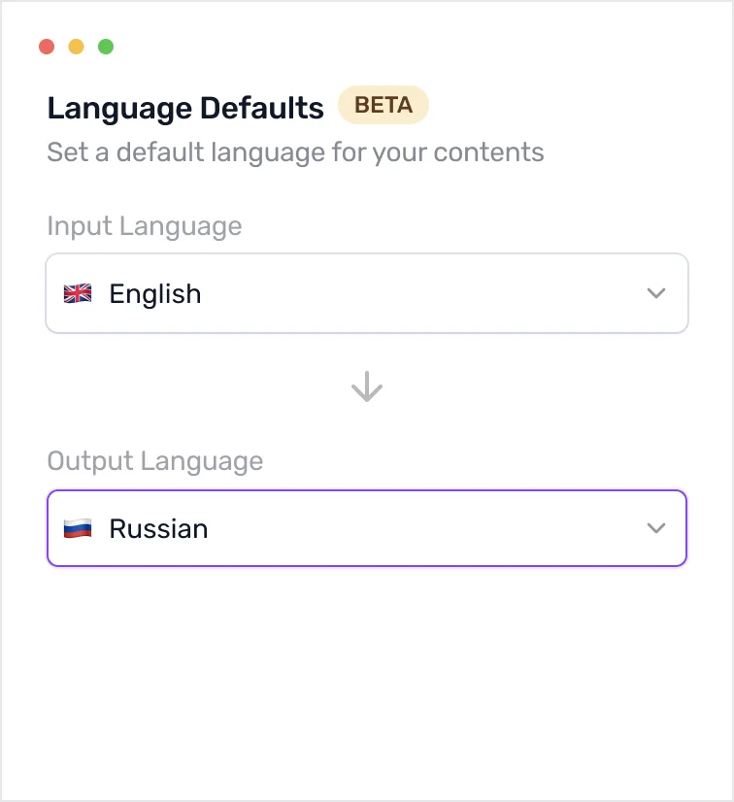Click the "Output Language" field label
The width and height of the screenshot is (734, 802).
click(x=155, y=460)
